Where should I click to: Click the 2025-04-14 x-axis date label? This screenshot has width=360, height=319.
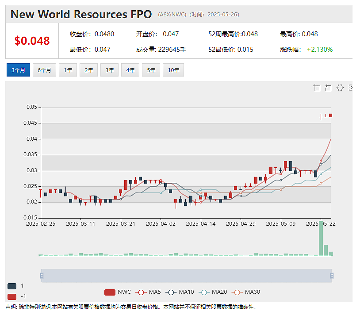(201, 224)
